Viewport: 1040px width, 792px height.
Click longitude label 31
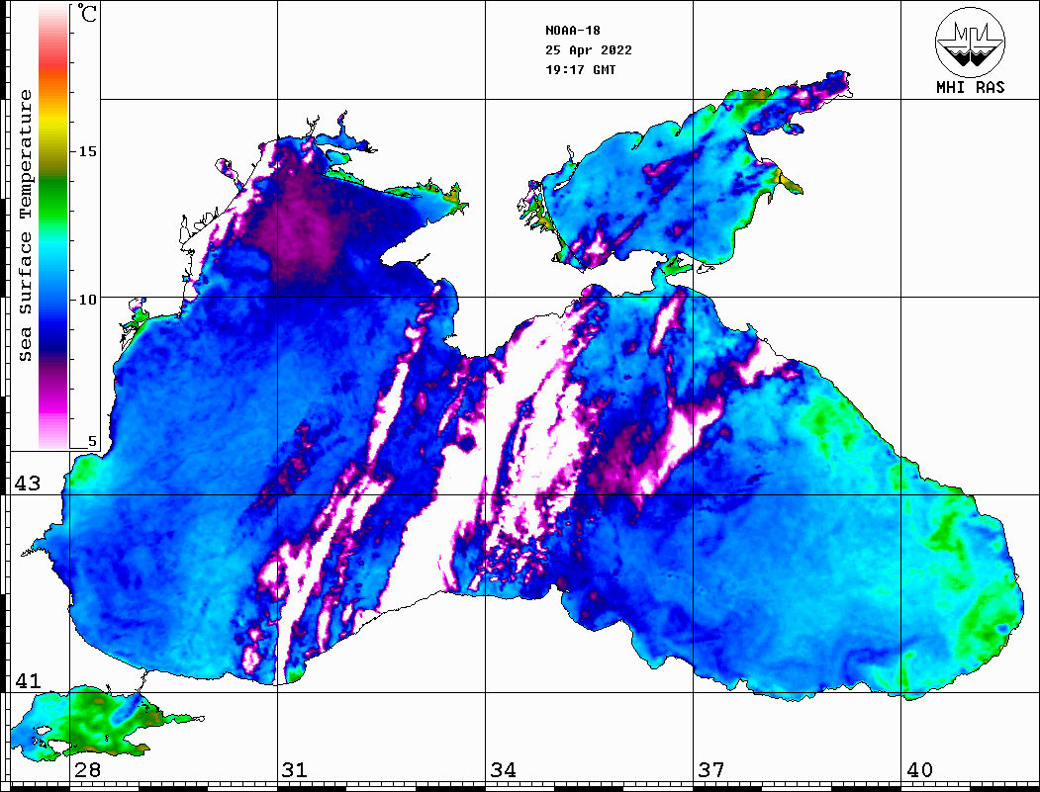click(x=295, y=769)
